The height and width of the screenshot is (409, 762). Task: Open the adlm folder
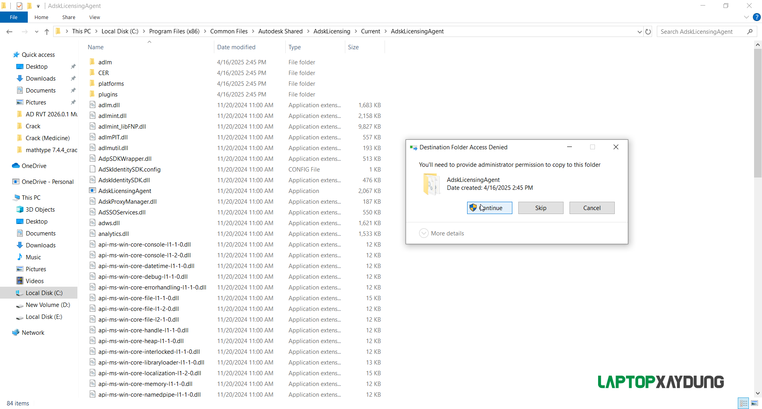(105, 62)
